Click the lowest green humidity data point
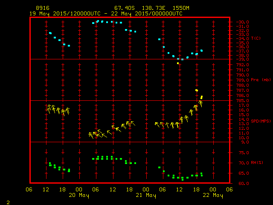The image size is (273, 205). click(183, 180)
